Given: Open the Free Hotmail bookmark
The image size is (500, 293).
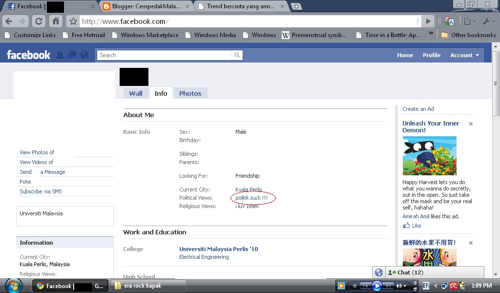Looking at the screenshot, I should tap(84, 35).
